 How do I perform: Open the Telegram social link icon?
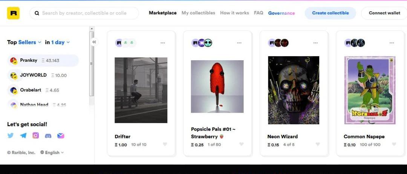(23, 136)
